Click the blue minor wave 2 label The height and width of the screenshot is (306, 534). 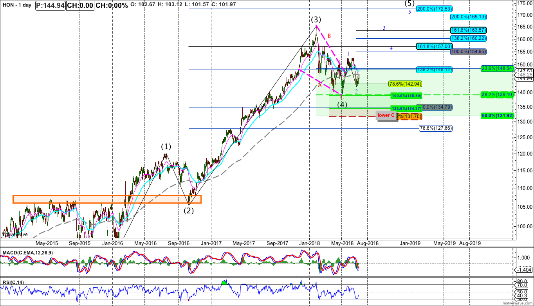356,91
